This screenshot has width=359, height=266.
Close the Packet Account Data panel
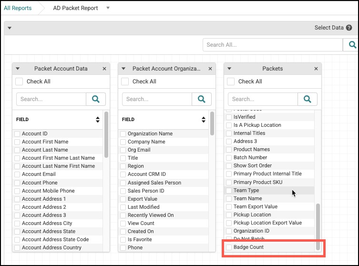coord(104,69)
